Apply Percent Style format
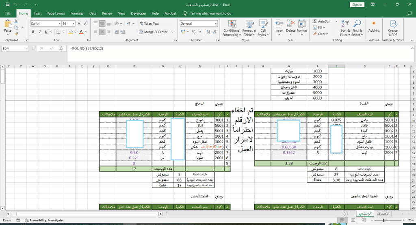This screenshot has width=416, height=225. pyautogui.click(x=194, y=32)
